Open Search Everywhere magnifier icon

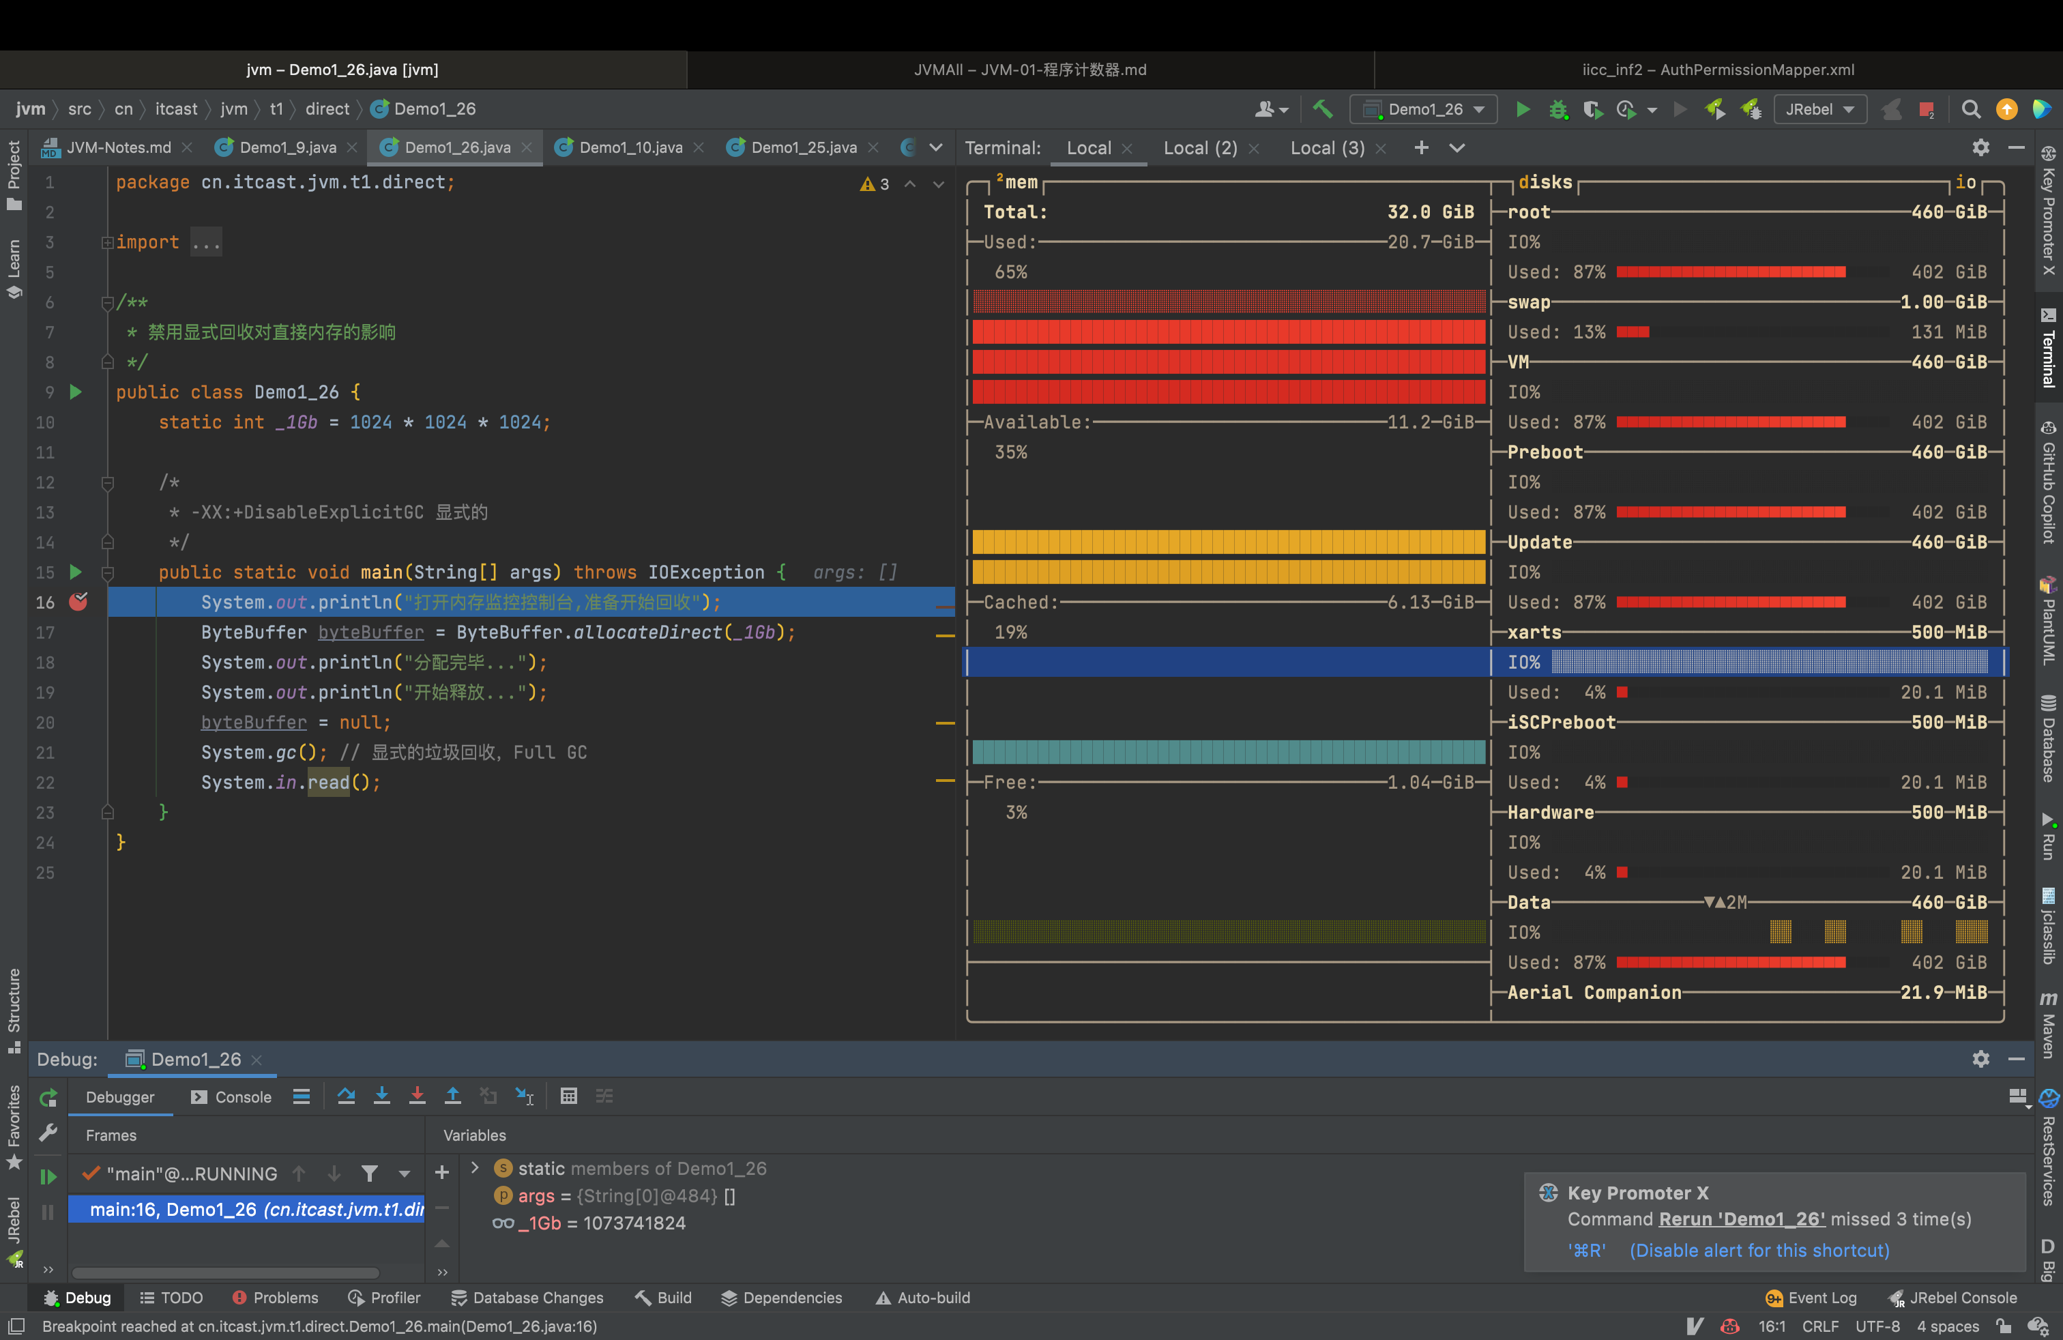pos(1971,109)
